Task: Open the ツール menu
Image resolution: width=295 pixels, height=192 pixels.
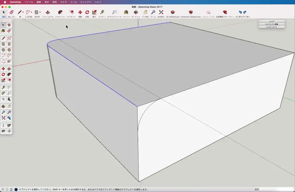Action: [x=73, y=2]
